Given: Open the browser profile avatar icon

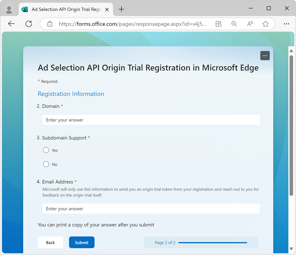Looking at the screenshot, I should (9, 9).
